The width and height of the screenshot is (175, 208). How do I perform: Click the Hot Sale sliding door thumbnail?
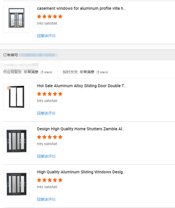point(16,97)
